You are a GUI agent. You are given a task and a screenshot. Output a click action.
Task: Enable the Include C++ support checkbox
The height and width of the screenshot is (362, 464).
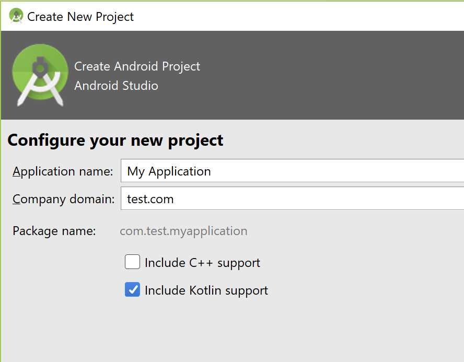pyautogui.click(x=132, y=262)
